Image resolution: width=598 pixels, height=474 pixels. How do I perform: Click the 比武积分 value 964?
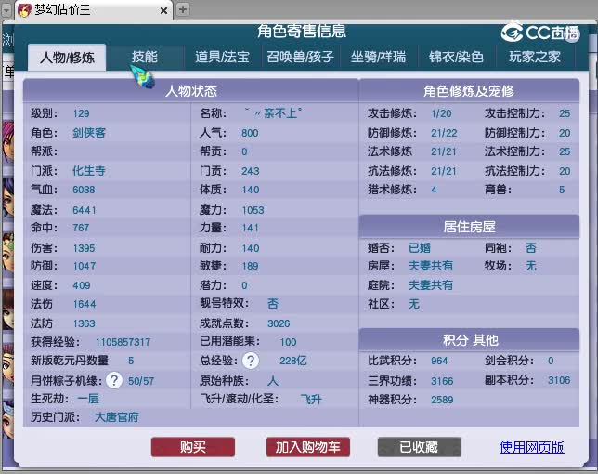click(439, 361)
